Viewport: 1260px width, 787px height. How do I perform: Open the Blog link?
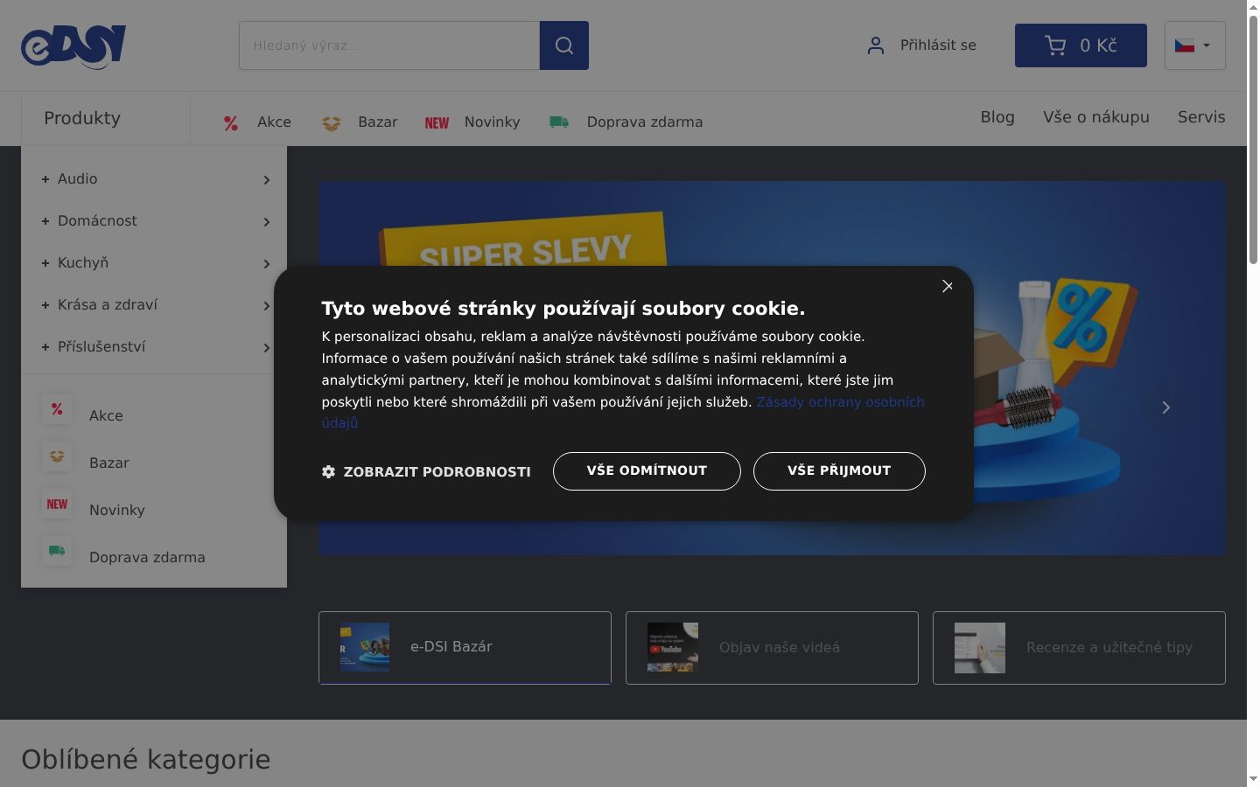(x=997, y=117)
